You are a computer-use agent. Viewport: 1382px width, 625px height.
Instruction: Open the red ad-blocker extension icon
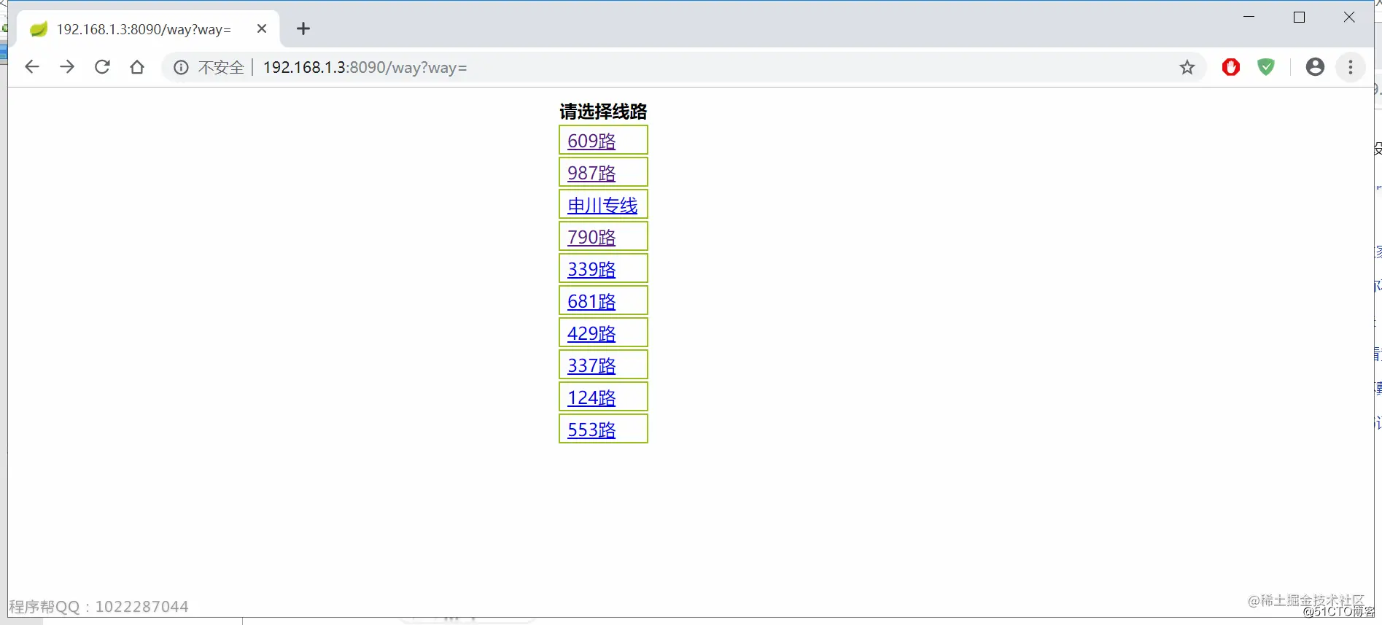(x=1231, y=67)
